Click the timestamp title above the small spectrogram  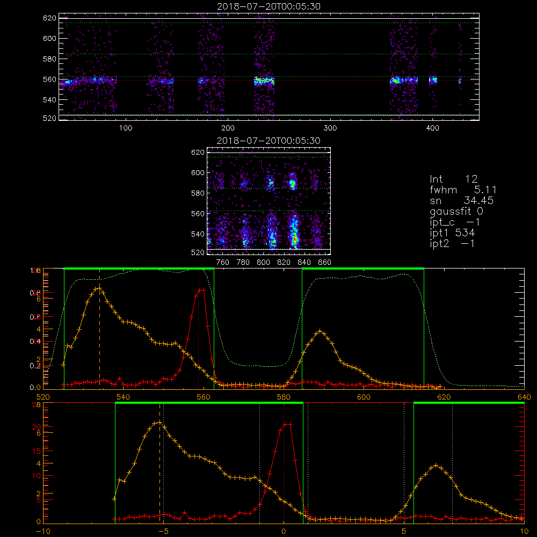pos(269,141)
